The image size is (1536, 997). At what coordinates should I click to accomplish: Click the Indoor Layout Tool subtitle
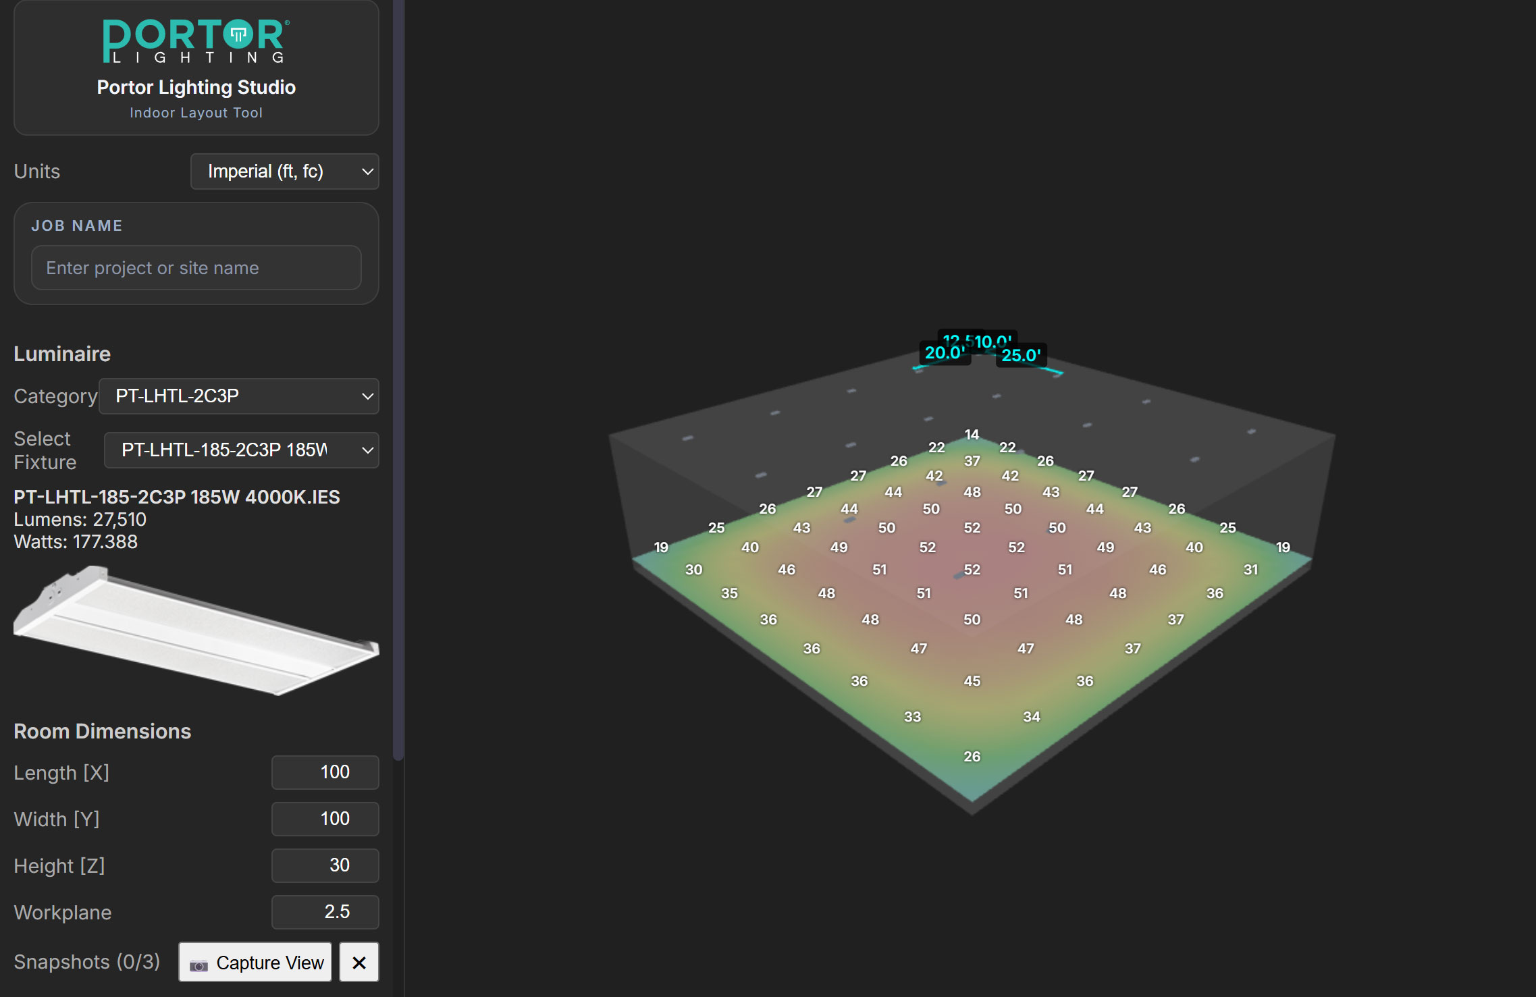tap(196, 113)
